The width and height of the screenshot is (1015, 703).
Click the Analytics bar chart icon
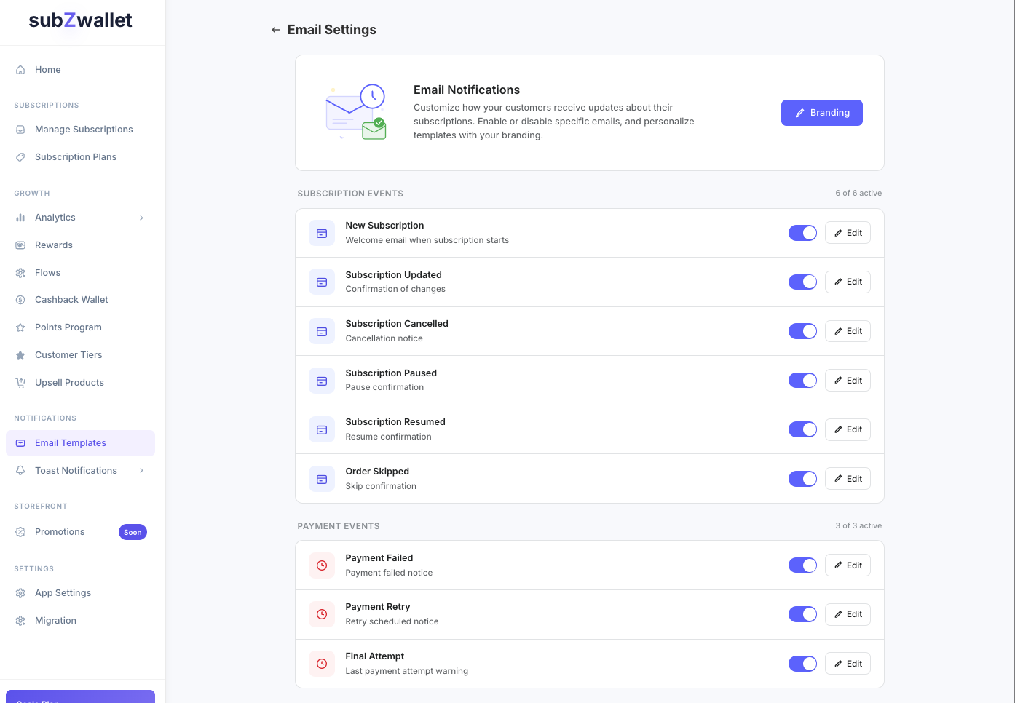point(20,218)
